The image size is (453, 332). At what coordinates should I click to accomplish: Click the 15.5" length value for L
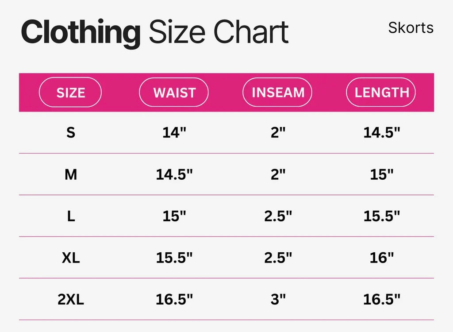(x=382, y=216)
